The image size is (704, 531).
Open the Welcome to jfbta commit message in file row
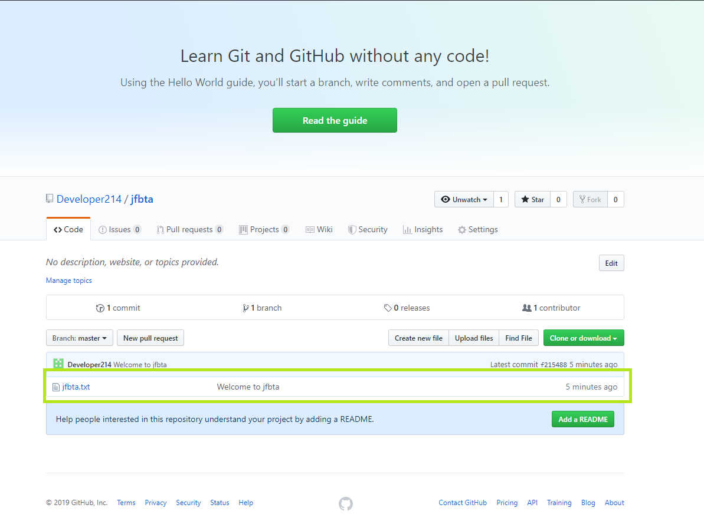(248, 387)
